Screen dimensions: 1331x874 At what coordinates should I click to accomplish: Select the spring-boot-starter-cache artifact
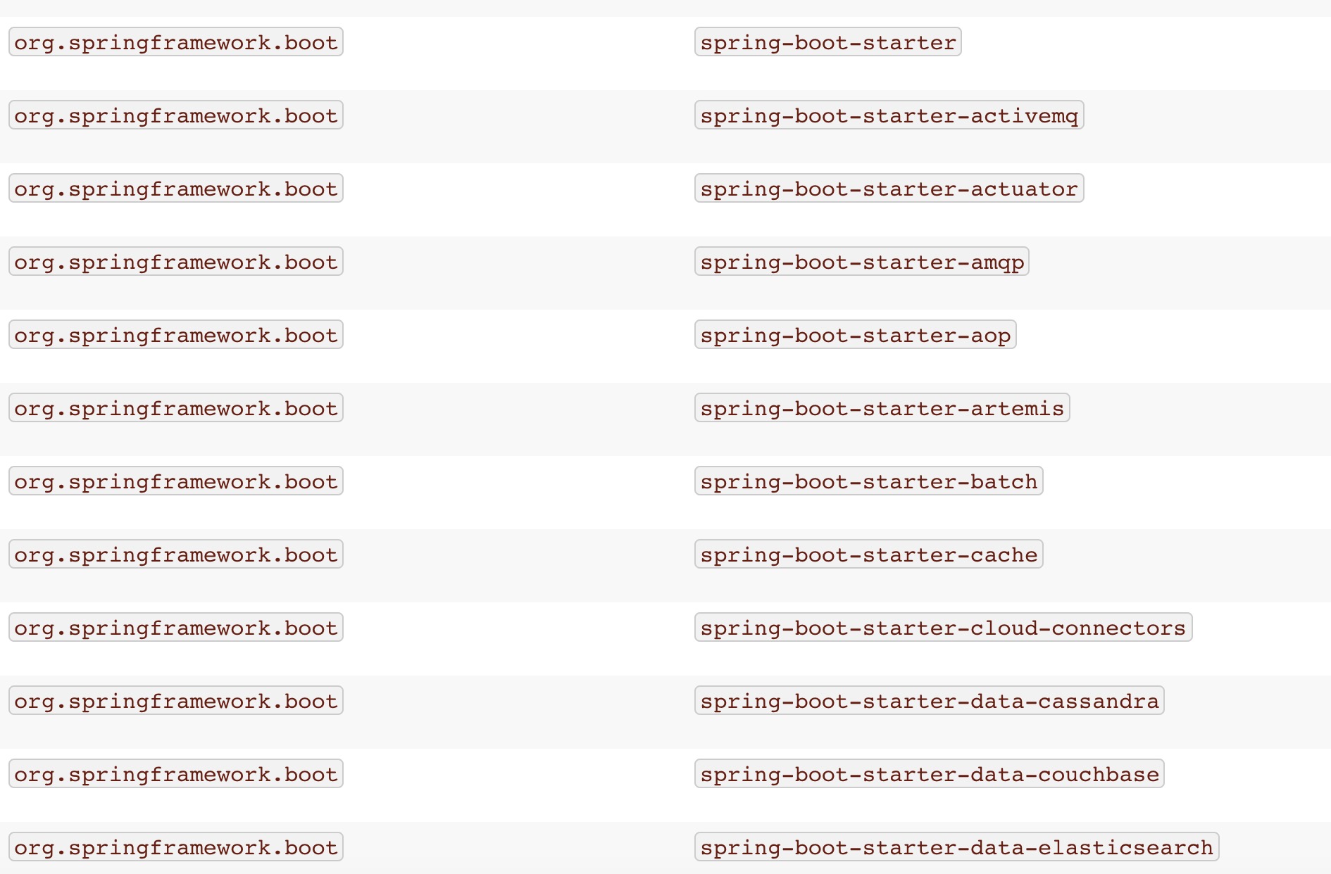tap(868, 555)
